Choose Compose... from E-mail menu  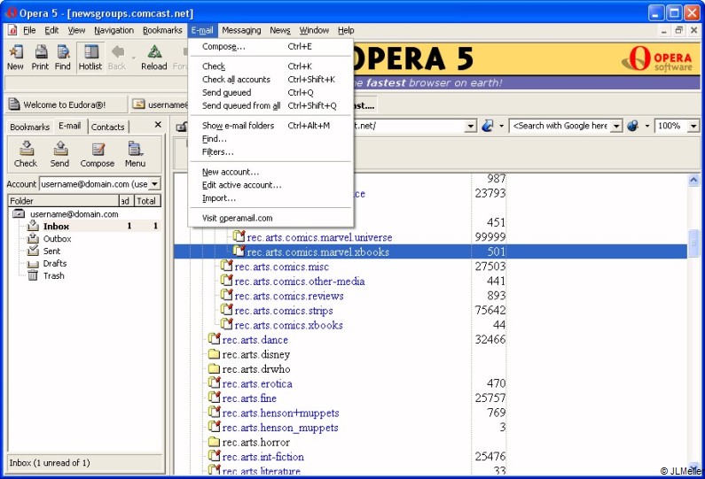point(270,46)
